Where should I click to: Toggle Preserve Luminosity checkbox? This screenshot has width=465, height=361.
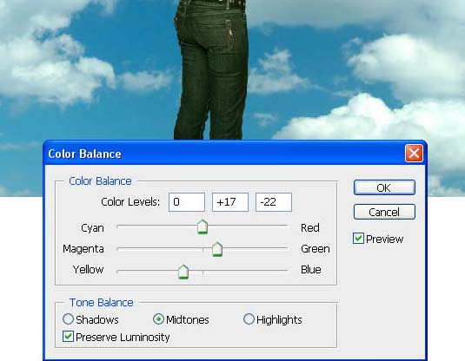(x=68, y=337)
